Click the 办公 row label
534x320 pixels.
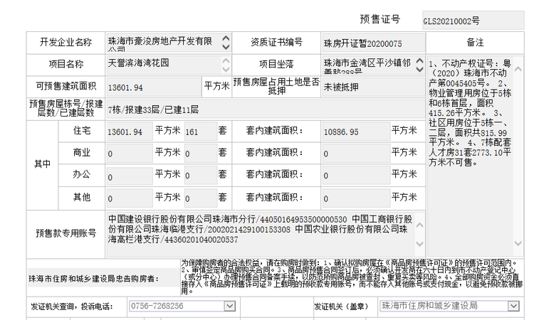pyautogui.click(x=82, y=174)
